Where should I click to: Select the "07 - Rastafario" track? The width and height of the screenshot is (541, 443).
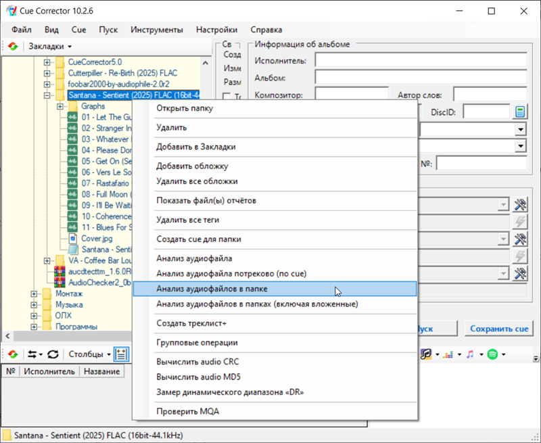(x=105, y=183)
